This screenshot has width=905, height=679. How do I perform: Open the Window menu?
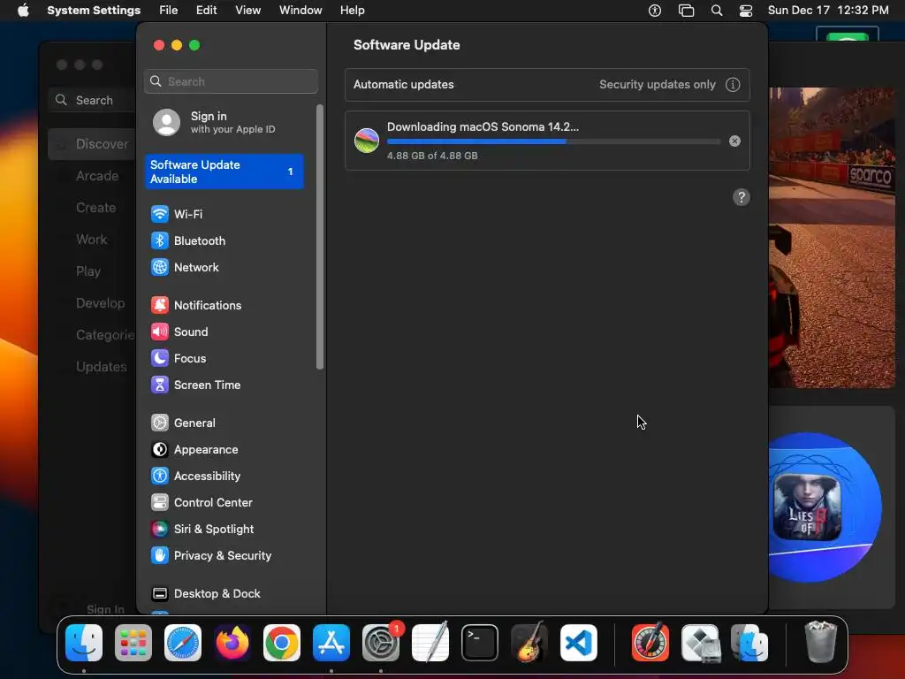pyautogui.click(x=300, y=11)
